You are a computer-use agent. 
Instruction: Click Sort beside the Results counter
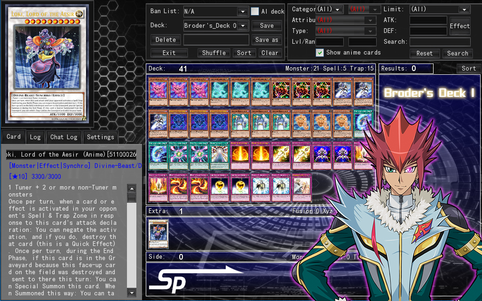click(469, 69)
